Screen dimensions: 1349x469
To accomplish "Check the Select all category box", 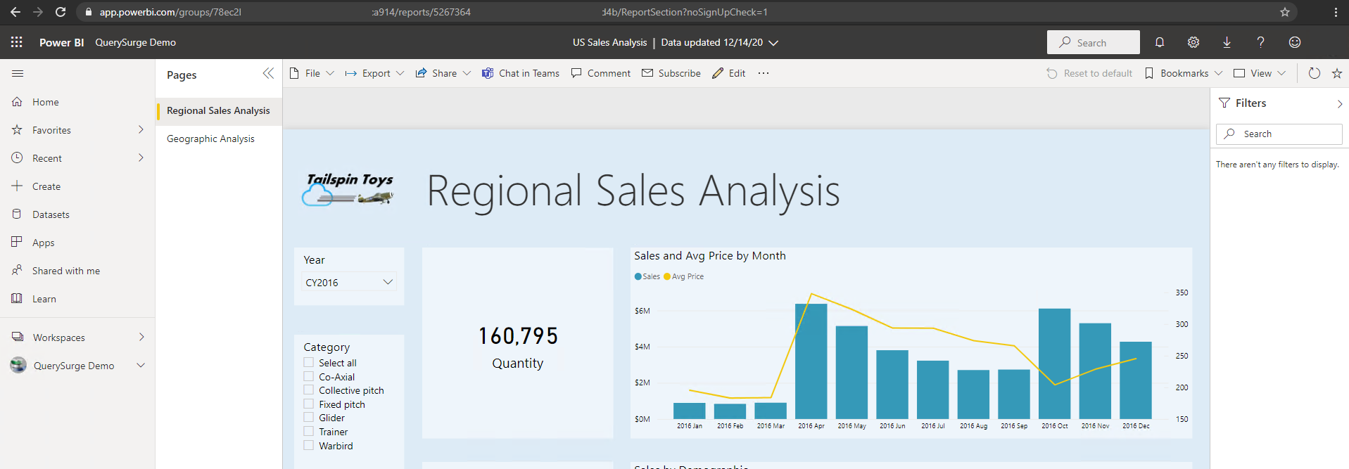I will point(308,362).
